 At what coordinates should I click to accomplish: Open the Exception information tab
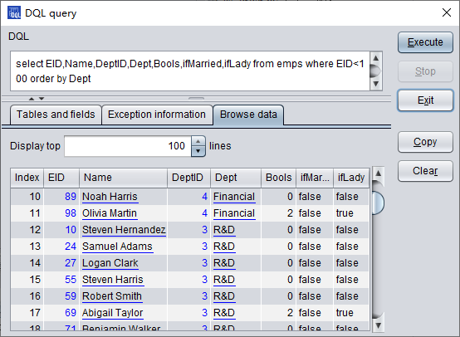(157, 115)
